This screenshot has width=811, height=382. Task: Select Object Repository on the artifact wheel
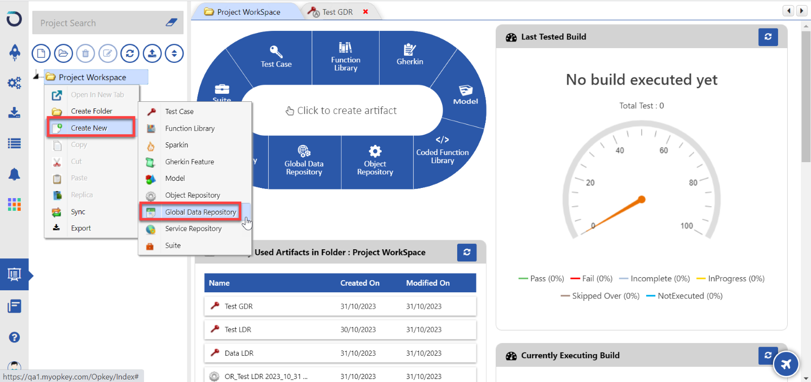375,161
